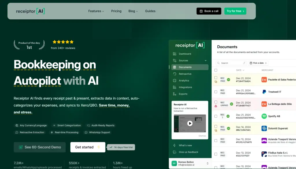
Task: Open the Pricing page
Action: (x=116, y=11)
